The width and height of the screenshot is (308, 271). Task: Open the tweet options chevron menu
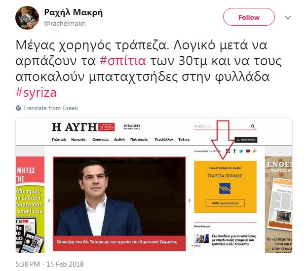(288, 18)
